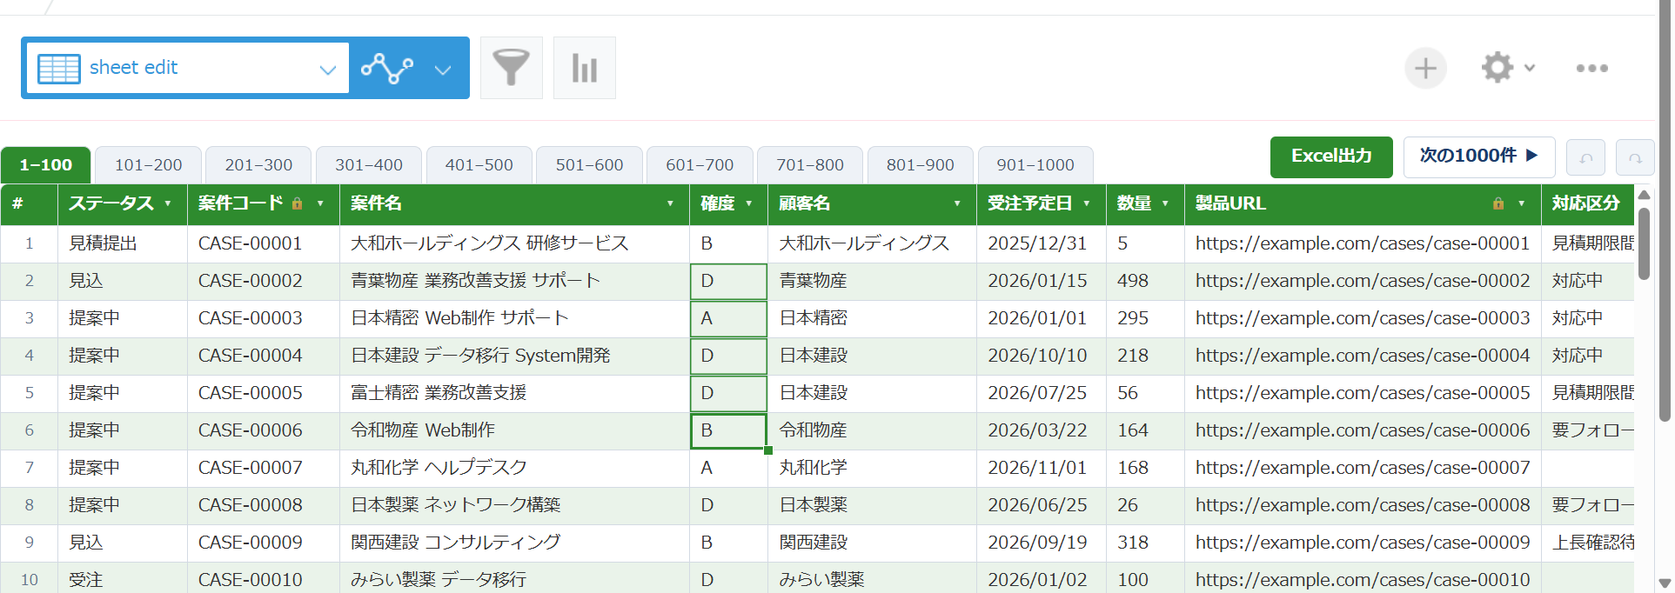Click quantity cell 318
1675x593 pixels.
coord(1145,543)
